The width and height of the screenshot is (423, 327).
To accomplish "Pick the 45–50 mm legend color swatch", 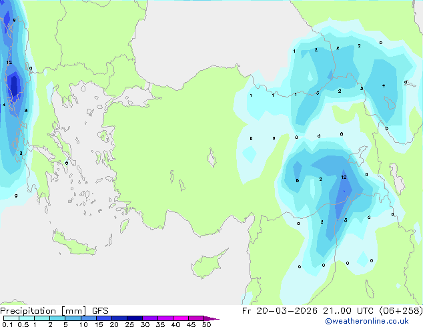I will [x=196, y=318].
